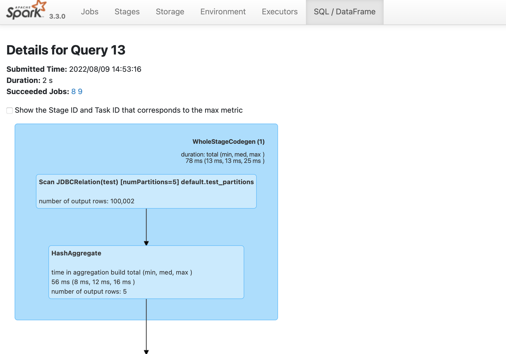Open the Environment tab
506x354 pixels.
tap(223, 12)
